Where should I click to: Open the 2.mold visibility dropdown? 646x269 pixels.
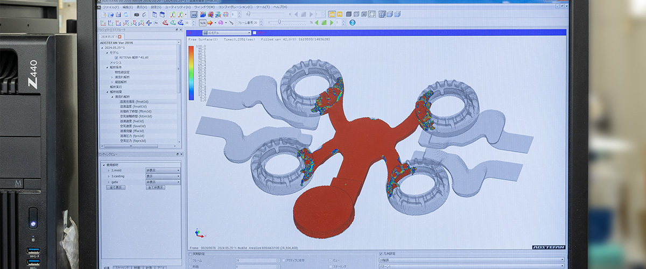[x=163, y=170]
